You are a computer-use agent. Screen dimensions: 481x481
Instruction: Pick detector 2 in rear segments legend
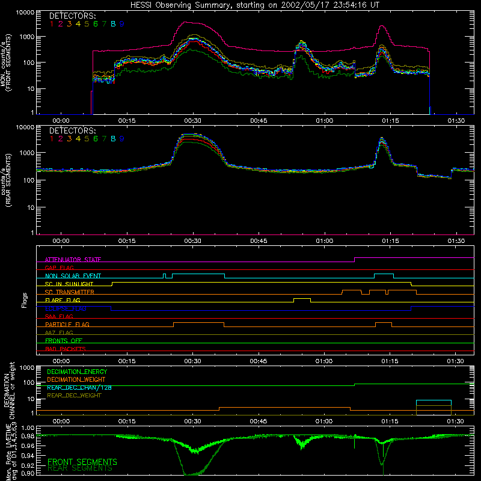[61, 139]
